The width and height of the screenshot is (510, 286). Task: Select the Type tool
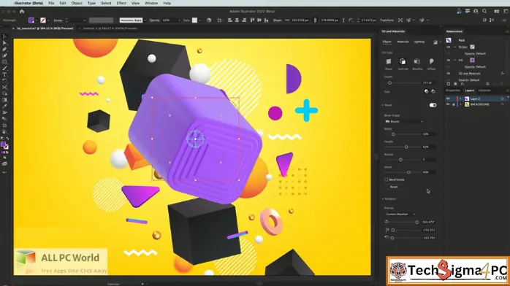(x=4, y=74)
